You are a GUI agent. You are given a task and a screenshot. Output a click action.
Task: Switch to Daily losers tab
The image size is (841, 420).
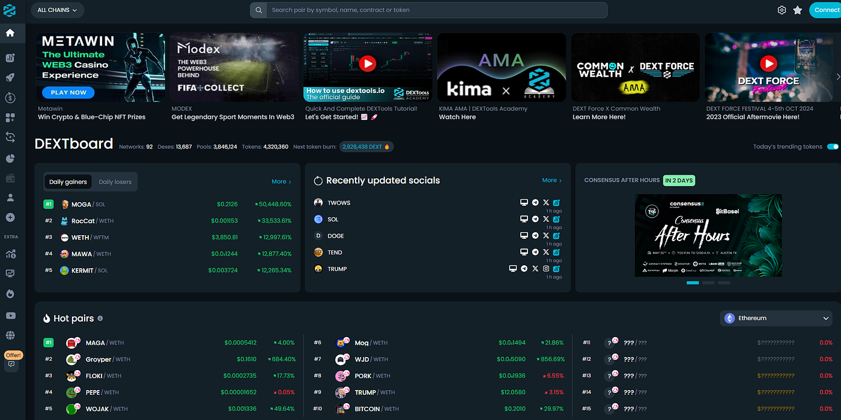coord(115,182)
